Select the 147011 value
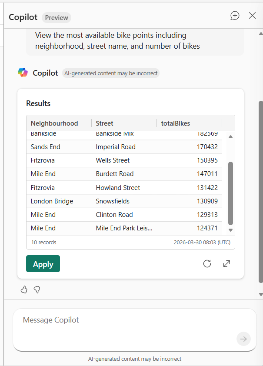 pyautogui.click(x=207, y=174)
